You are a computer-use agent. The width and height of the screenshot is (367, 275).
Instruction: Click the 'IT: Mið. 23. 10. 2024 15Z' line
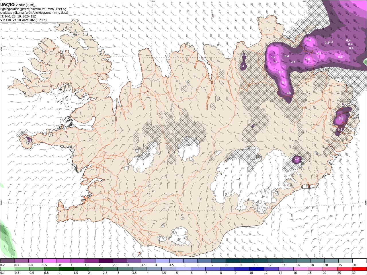point(18,16)
